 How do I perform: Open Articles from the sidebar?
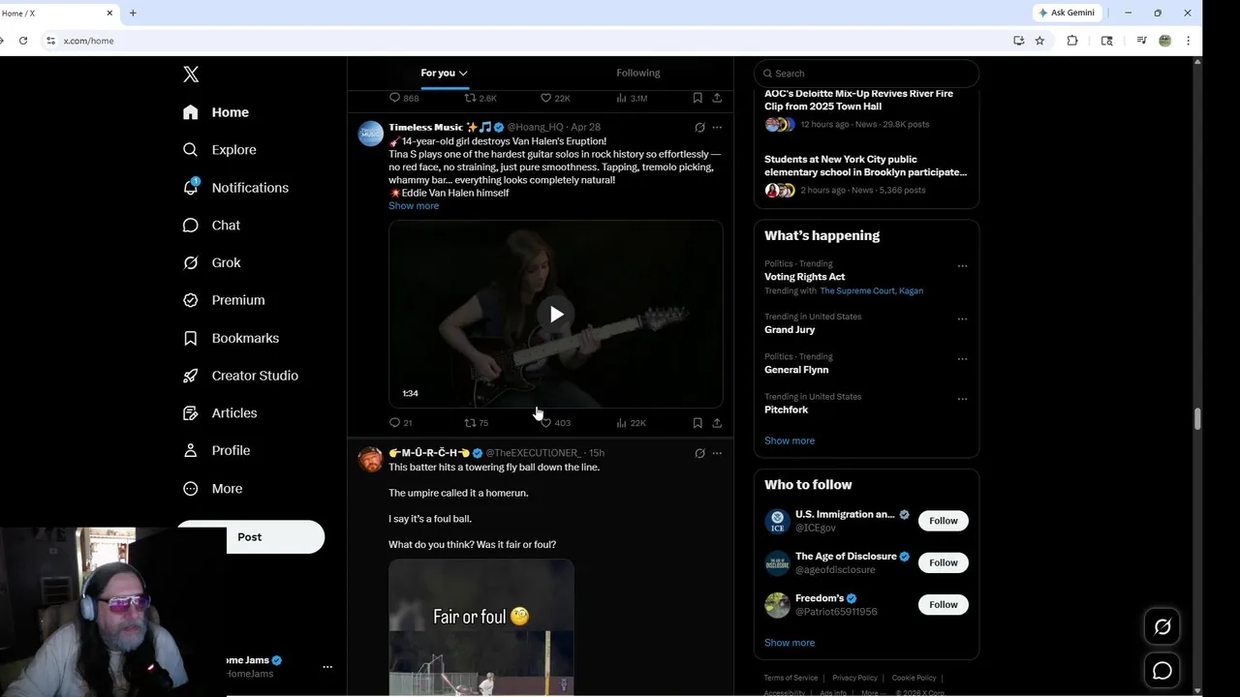(x=220, y=413)
